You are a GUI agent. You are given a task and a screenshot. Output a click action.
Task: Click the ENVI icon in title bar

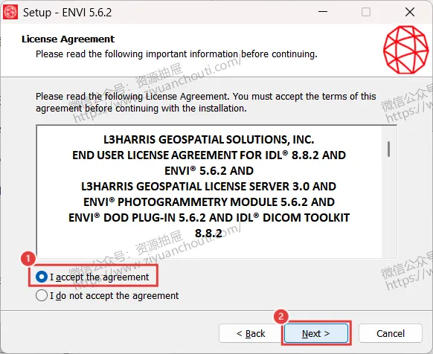pyautogui.click(x=10, y=12)
